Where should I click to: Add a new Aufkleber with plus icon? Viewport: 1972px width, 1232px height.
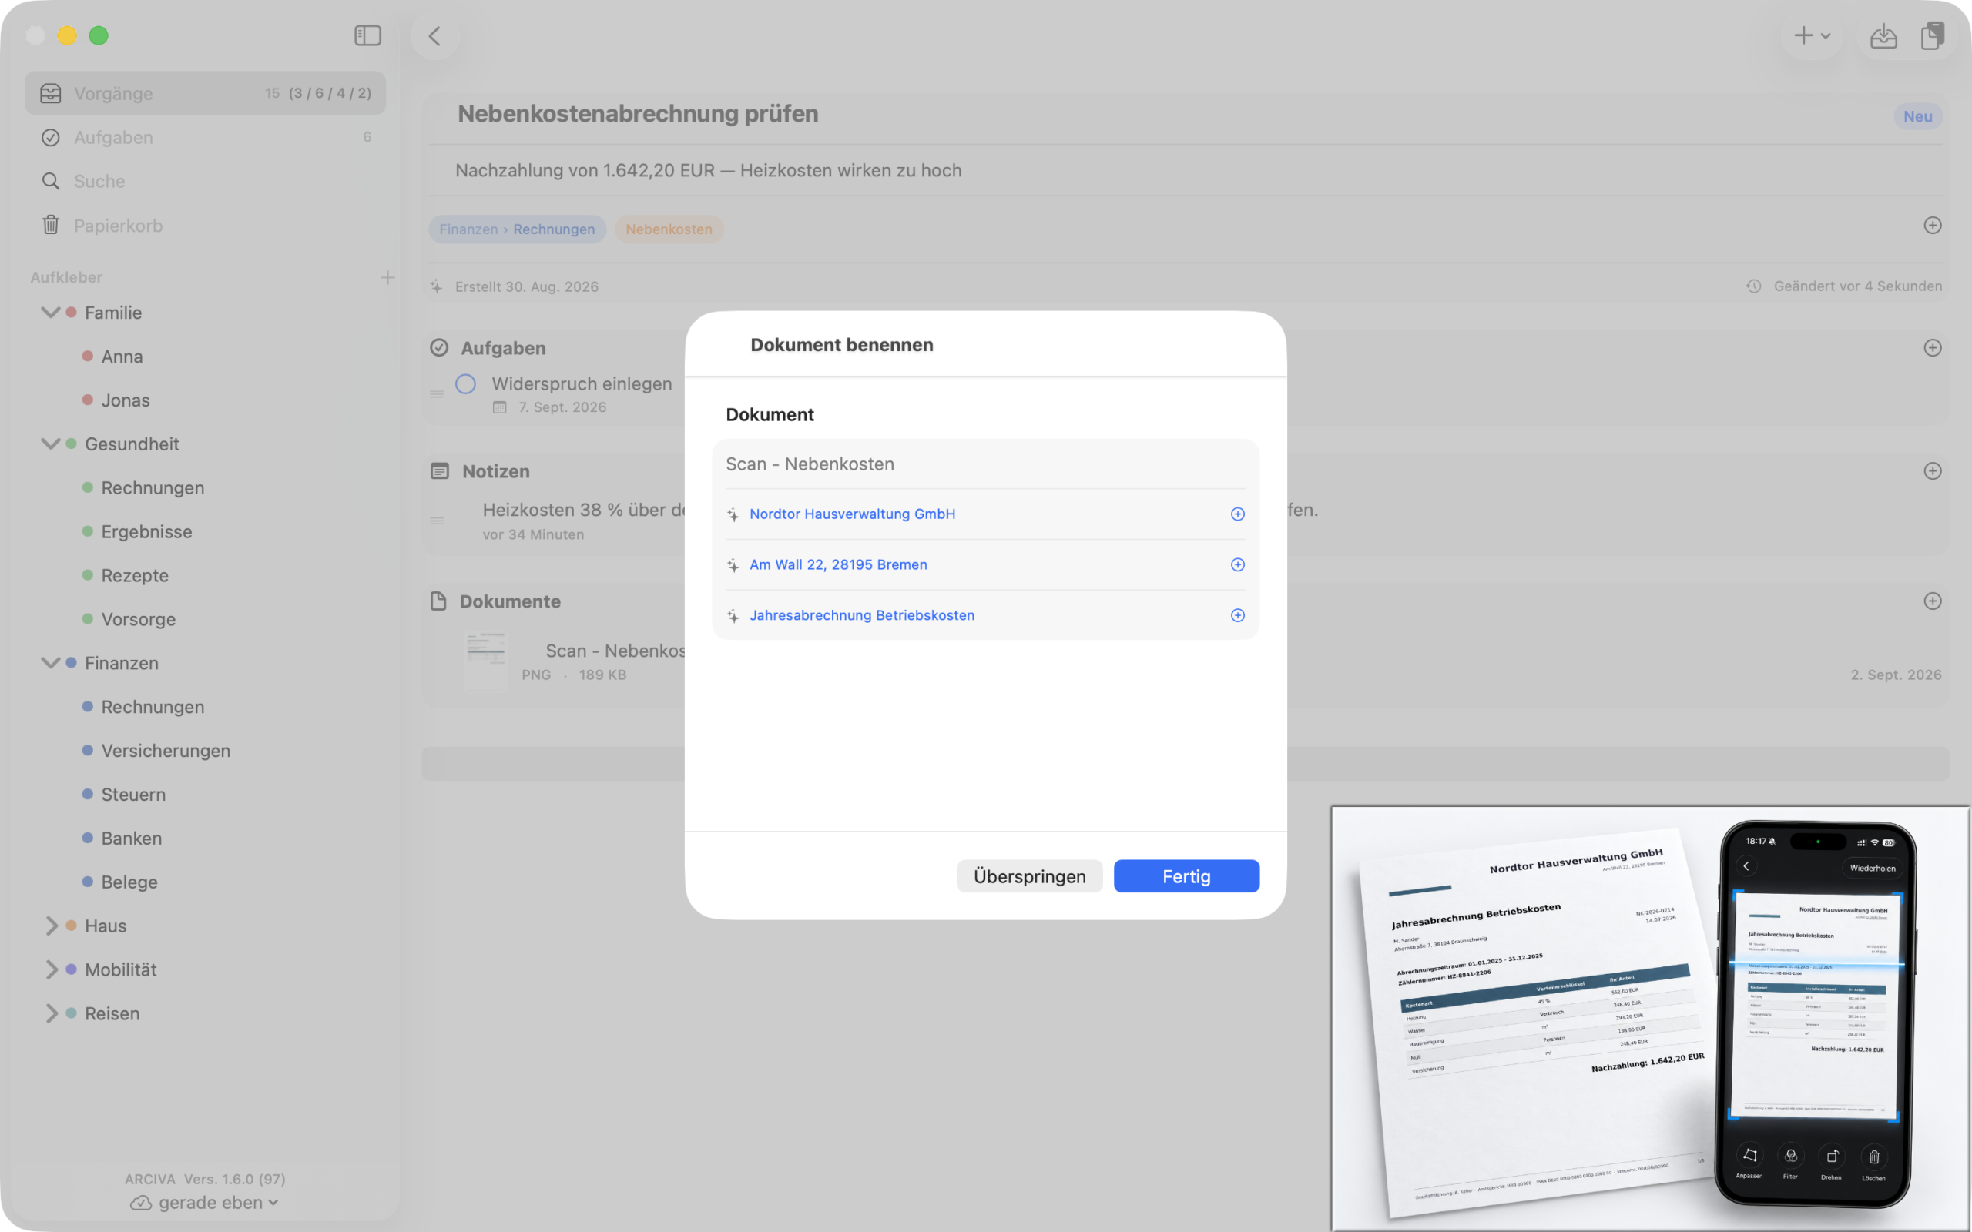(388, 278)
